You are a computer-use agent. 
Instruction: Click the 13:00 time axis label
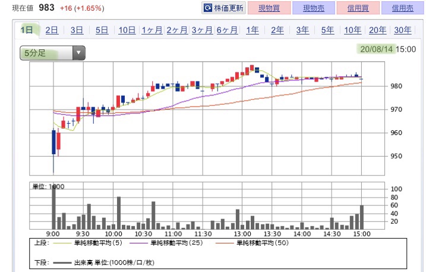pyautogui.click(x=242, y=234)
